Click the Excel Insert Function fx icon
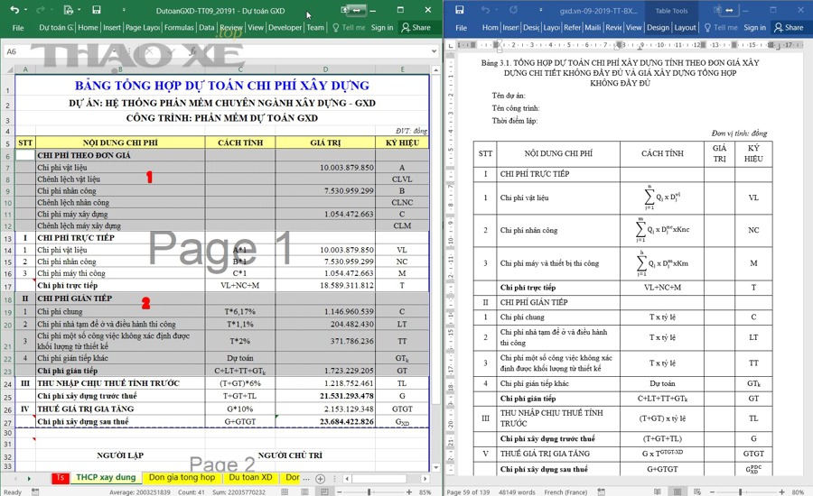This screenshot has height=496, width=813. [193, 51]
